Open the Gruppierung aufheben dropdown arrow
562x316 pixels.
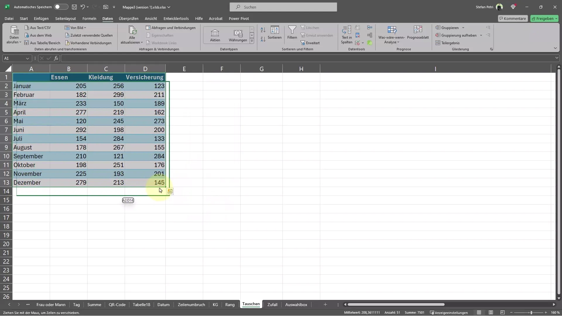coord(481,35)
